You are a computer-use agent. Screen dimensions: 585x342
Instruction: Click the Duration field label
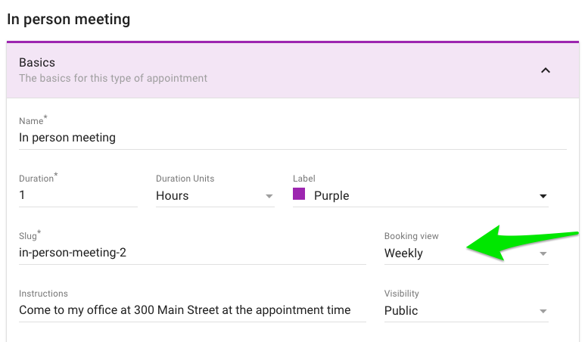tap(38, 178)
